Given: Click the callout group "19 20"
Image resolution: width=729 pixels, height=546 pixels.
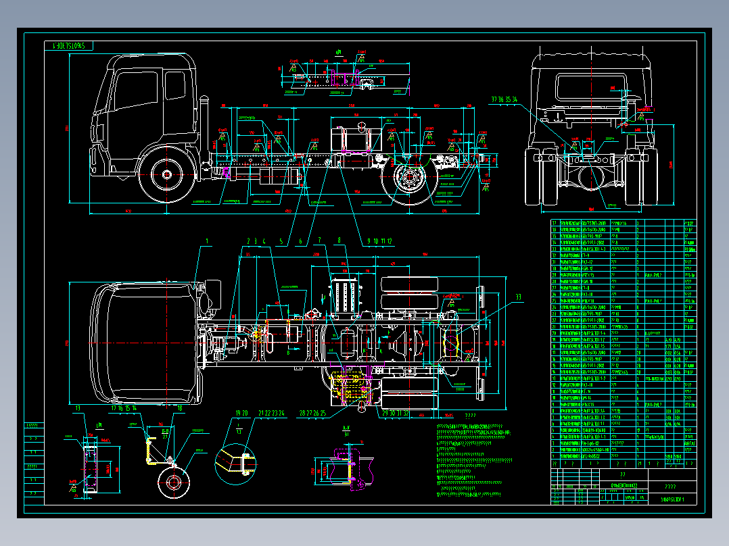Looking at the screenshot, I should click(x=242, y=413).
